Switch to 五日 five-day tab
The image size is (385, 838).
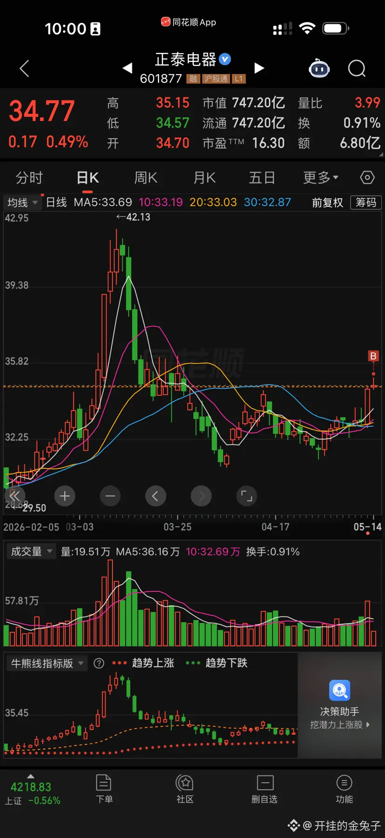point(262,178)
